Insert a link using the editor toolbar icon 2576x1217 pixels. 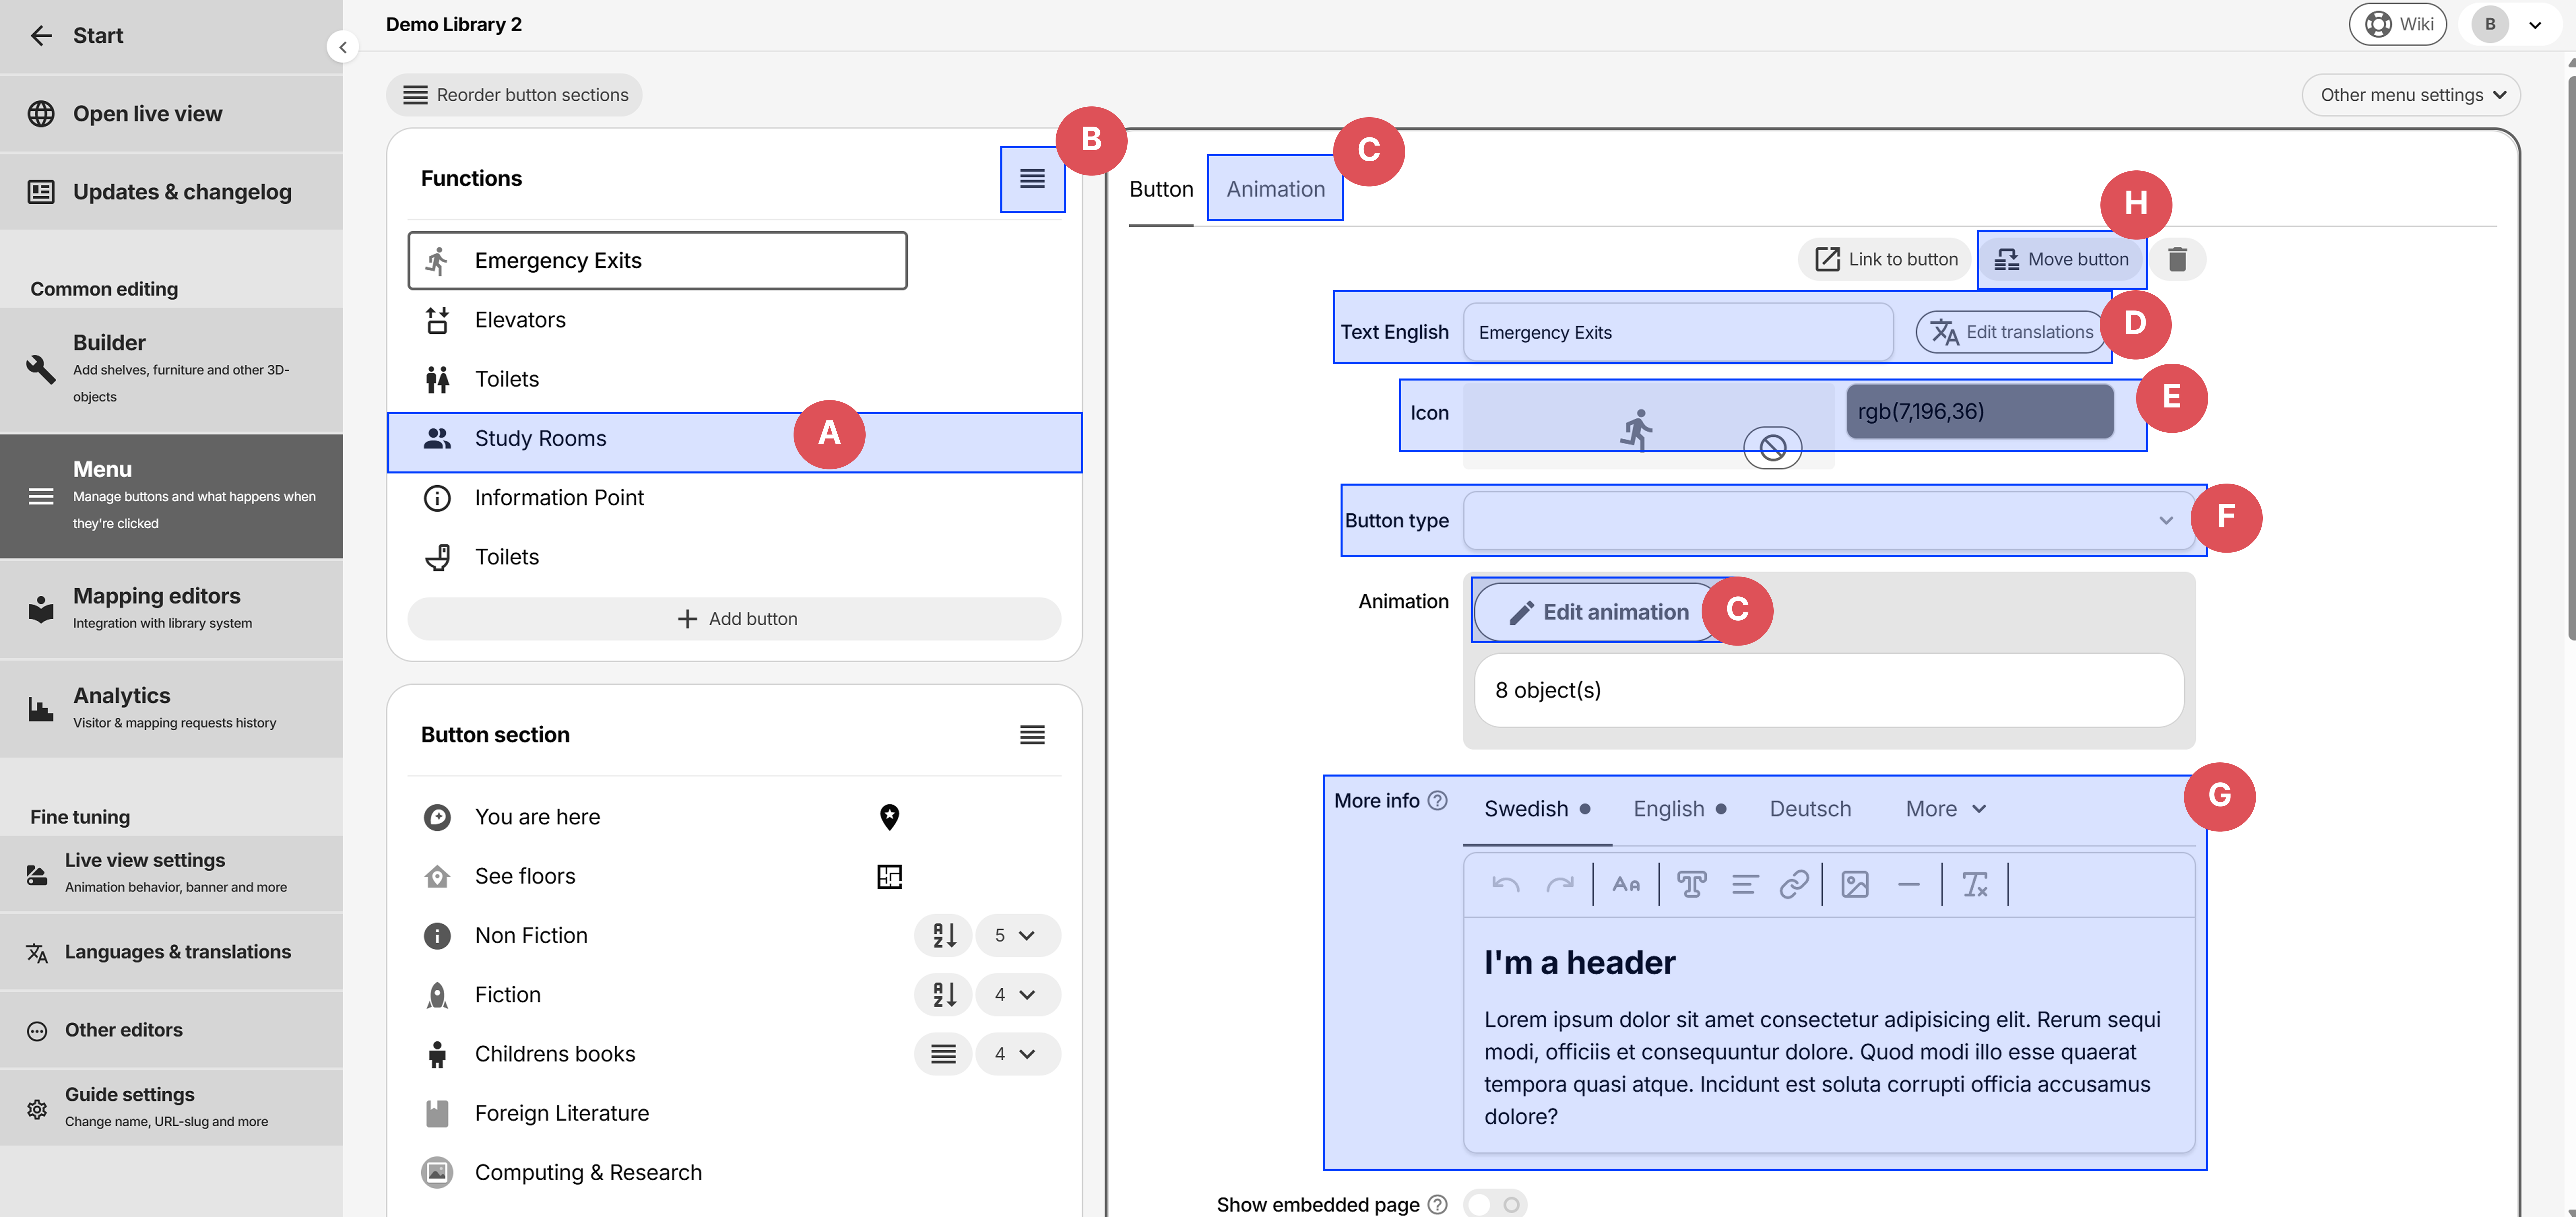[x=1795, y=884]
